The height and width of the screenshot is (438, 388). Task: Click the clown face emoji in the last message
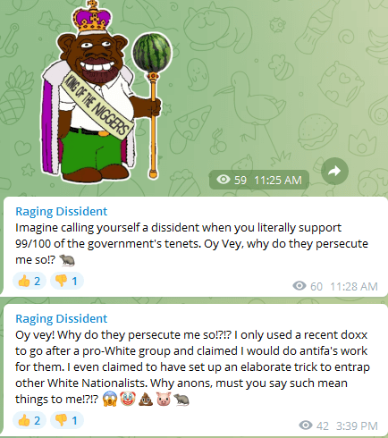click(x=128, y=400)
